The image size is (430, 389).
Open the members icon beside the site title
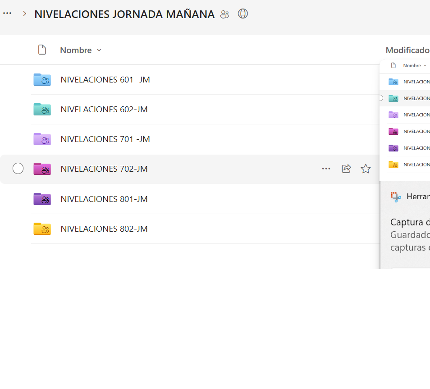224,14
